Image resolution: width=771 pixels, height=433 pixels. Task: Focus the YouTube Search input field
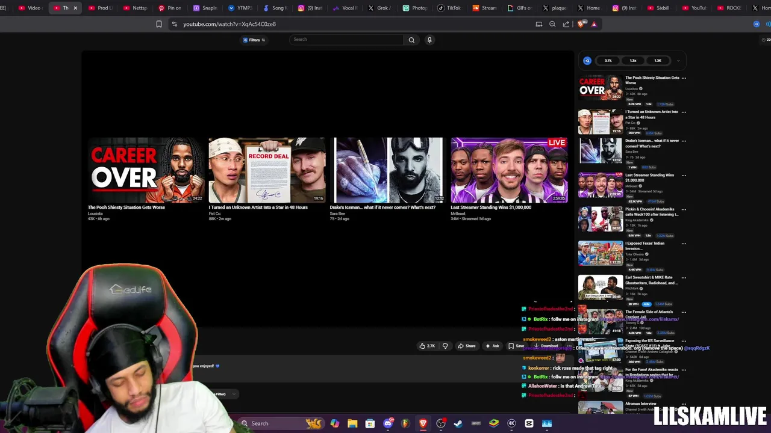(347, 40)
